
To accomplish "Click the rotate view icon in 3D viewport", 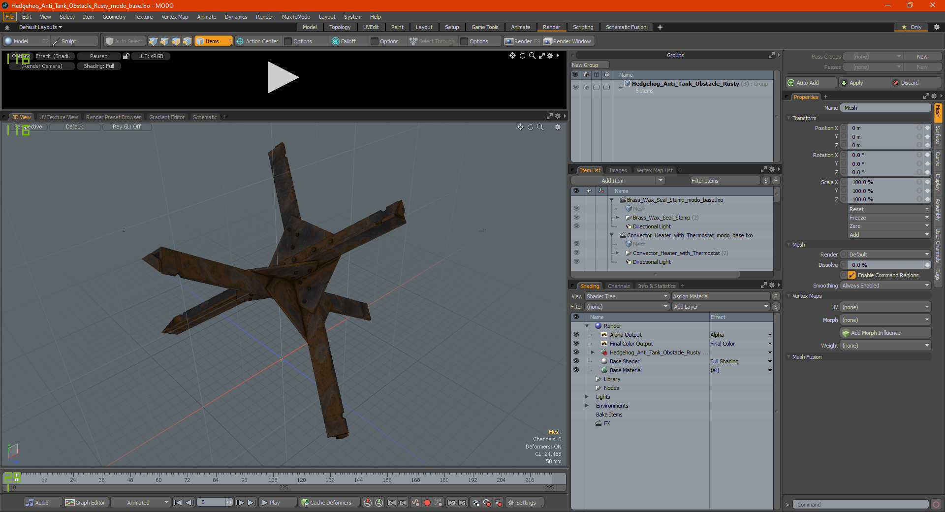I will (530, 127).
